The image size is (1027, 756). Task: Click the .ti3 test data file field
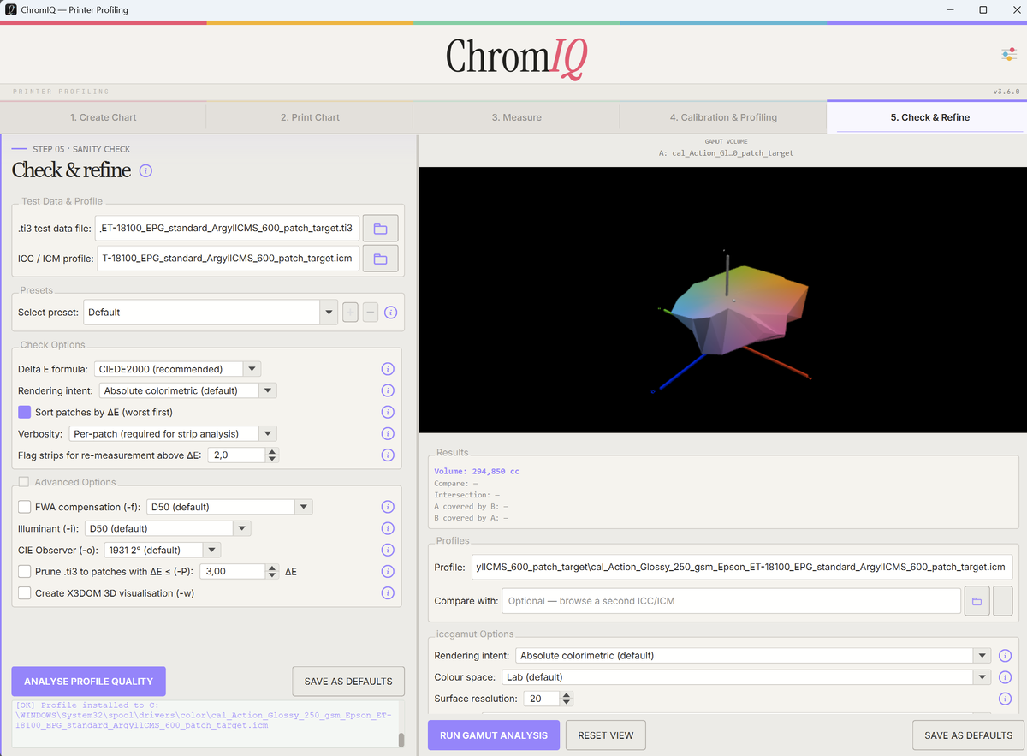[x=228, y=229]
